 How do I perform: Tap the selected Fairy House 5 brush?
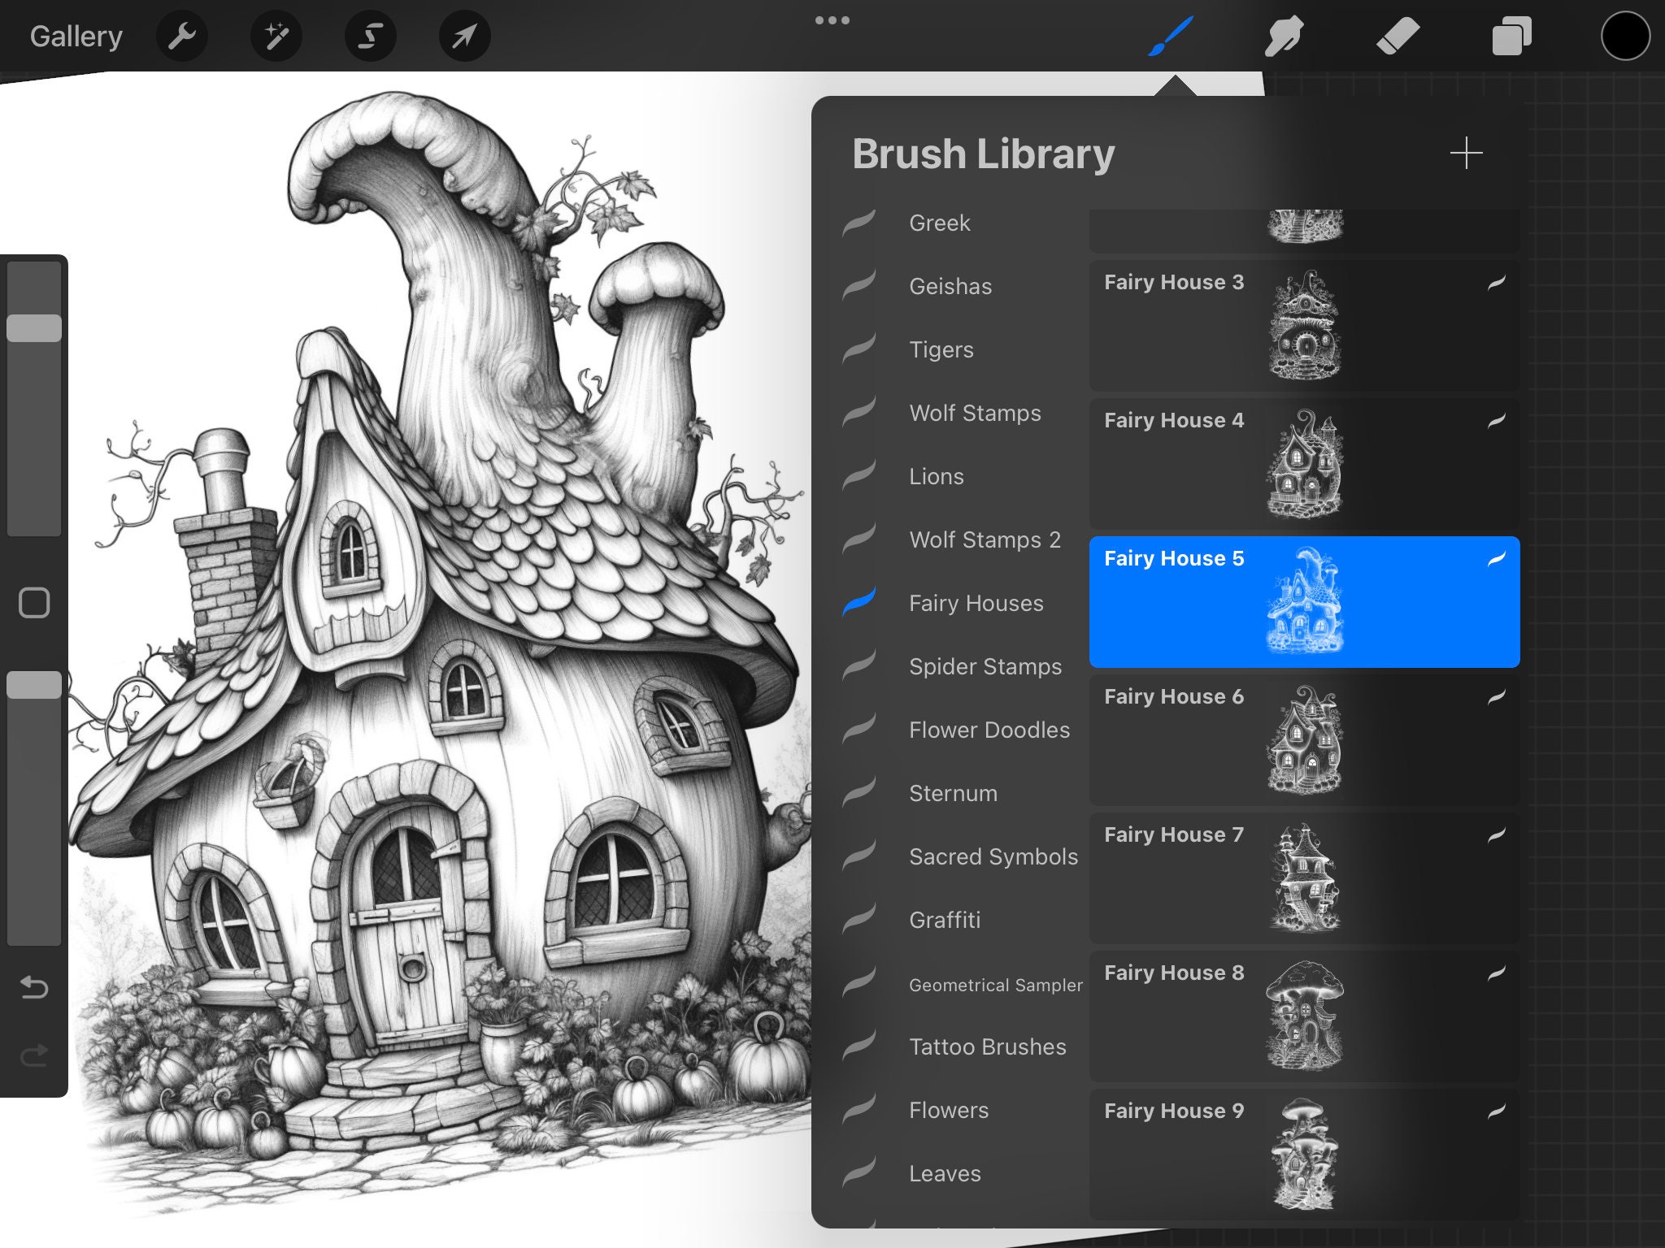coord(1304,602)
